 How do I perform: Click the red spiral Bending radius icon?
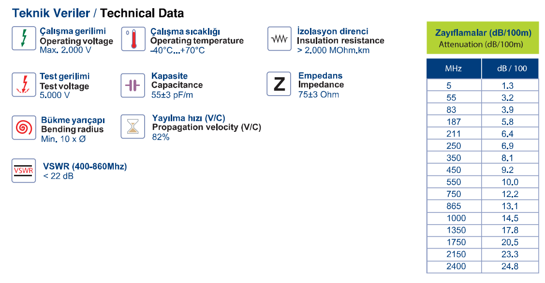coord(24,128)
